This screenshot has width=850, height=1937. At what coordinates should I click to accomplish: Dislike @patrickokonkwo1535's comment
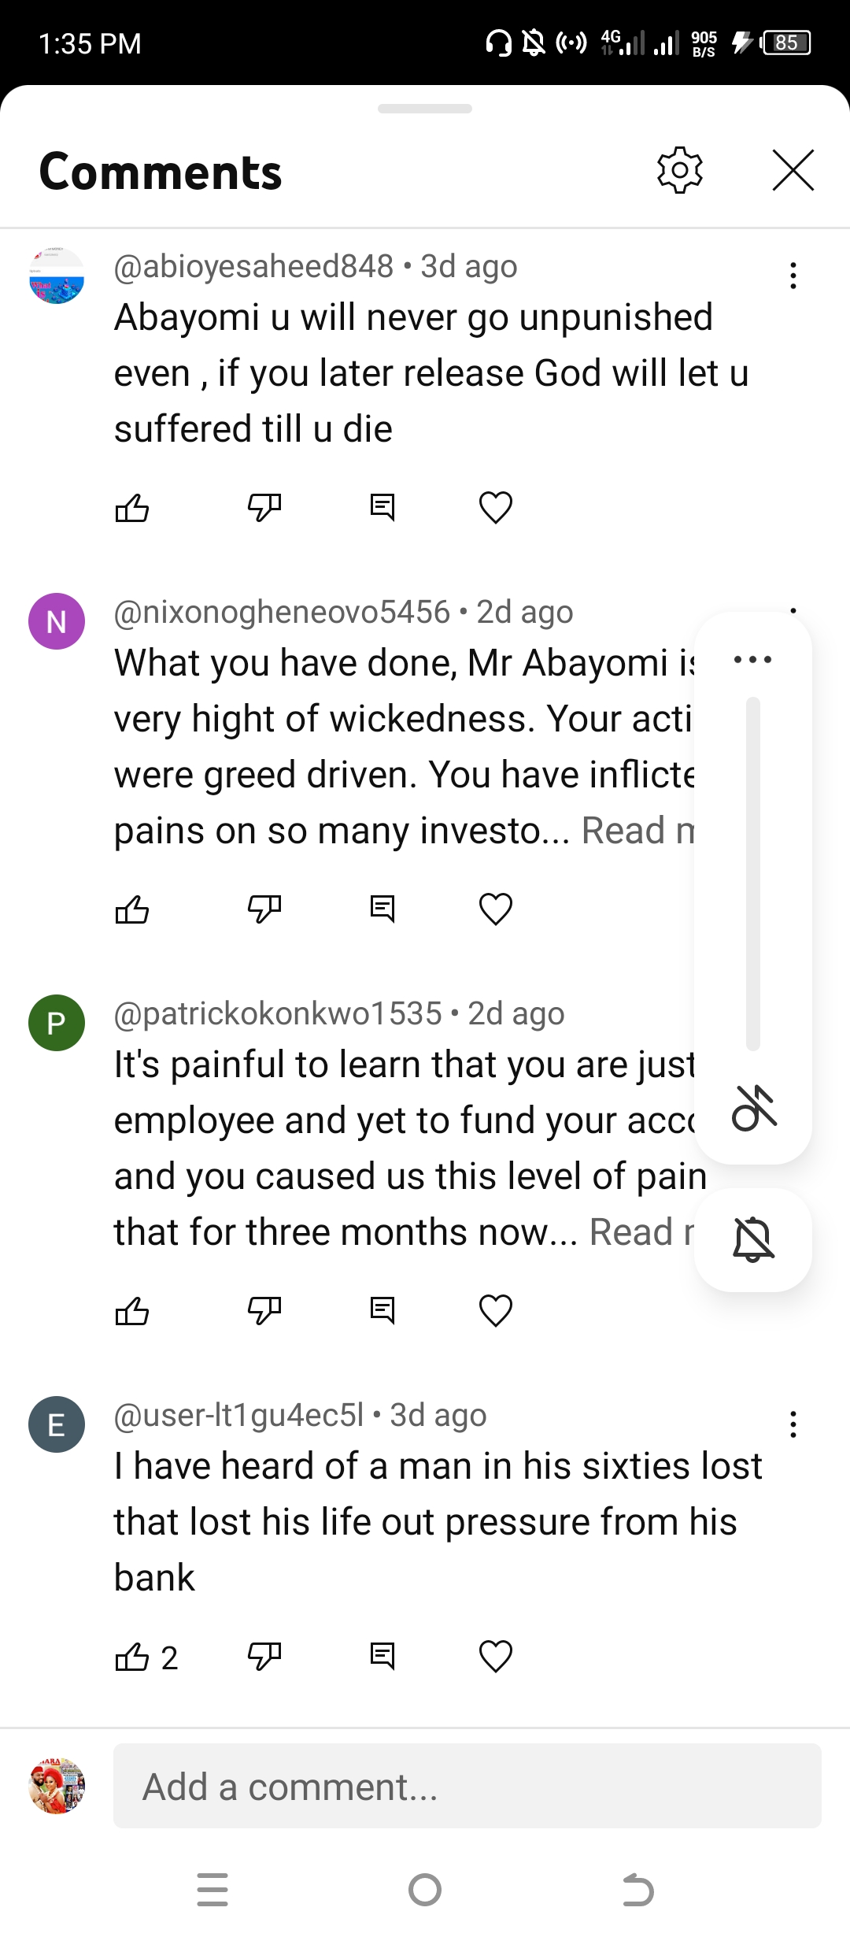click(x=264, y=1311)
